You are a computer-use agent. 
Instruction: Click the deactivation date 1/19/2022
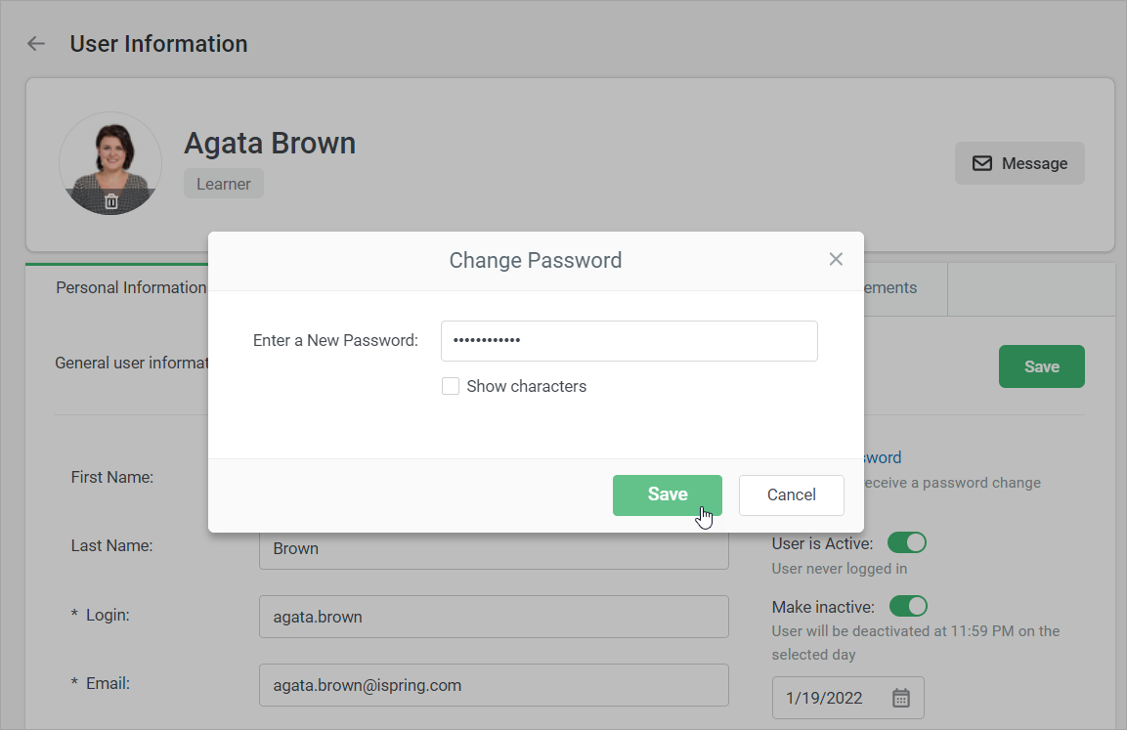[x=826, y=698]
